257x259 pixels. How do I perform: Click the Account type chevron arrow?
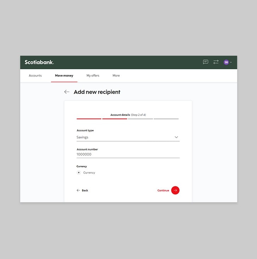pos(176,137)
